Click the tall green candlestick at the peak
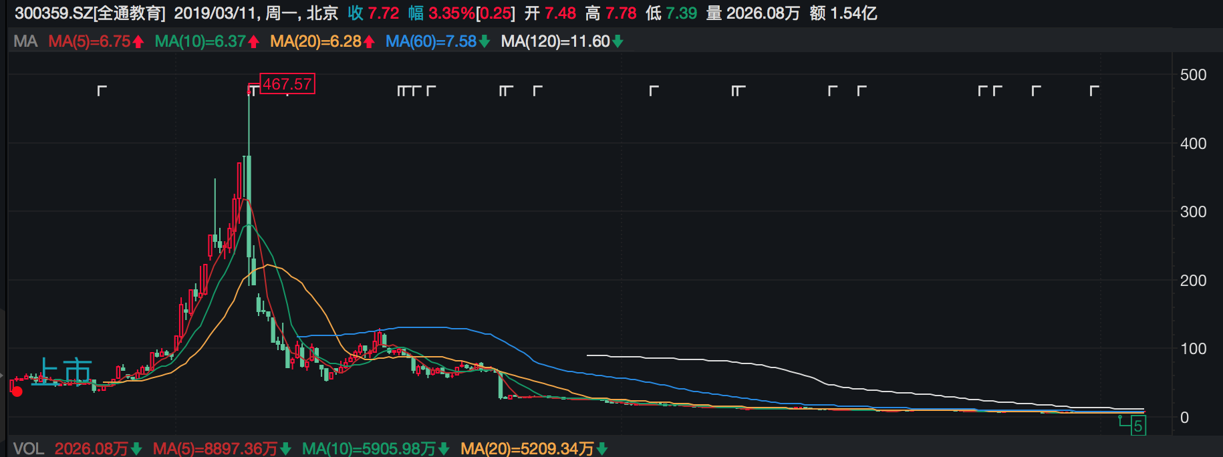 coord(249,200)
